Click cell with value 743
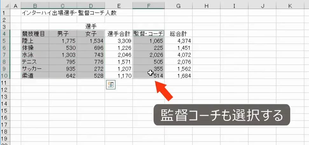 [91, 55]
